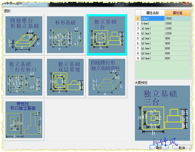Click the b1 (mm) value cell
Image resolution: width=195 pixels, height=152 pixels.
point(178,33)
